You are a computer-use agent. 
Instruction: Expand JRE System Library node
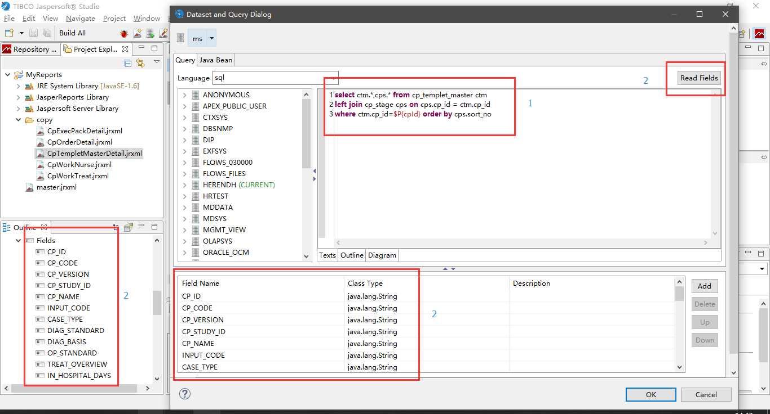(19, 86)
